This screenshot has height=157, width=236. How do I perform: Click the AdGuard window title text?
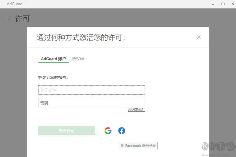point(15,4)
